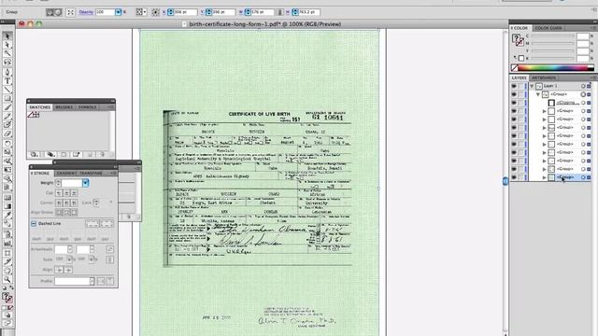Click the Opacity value field
Viewport: 598px width, 336px height.
pos(106,12)
